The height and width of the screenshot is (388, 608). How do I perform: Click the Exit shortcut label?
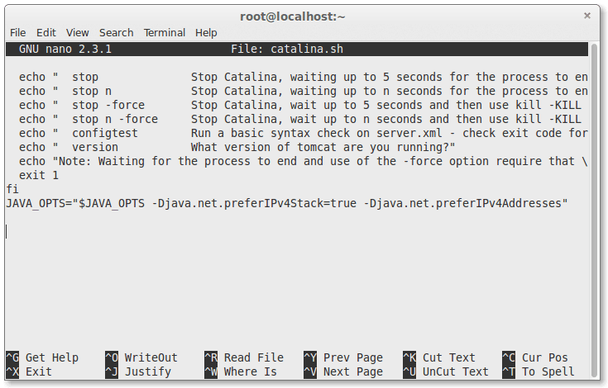[39, 371]
